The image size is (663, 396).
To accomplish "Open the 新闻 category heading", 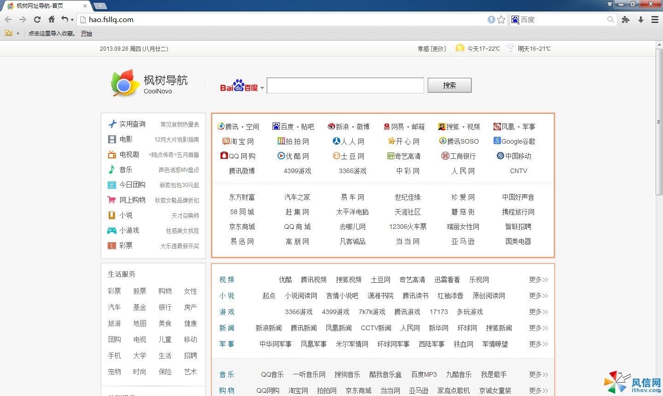I will tap(227, 328).
